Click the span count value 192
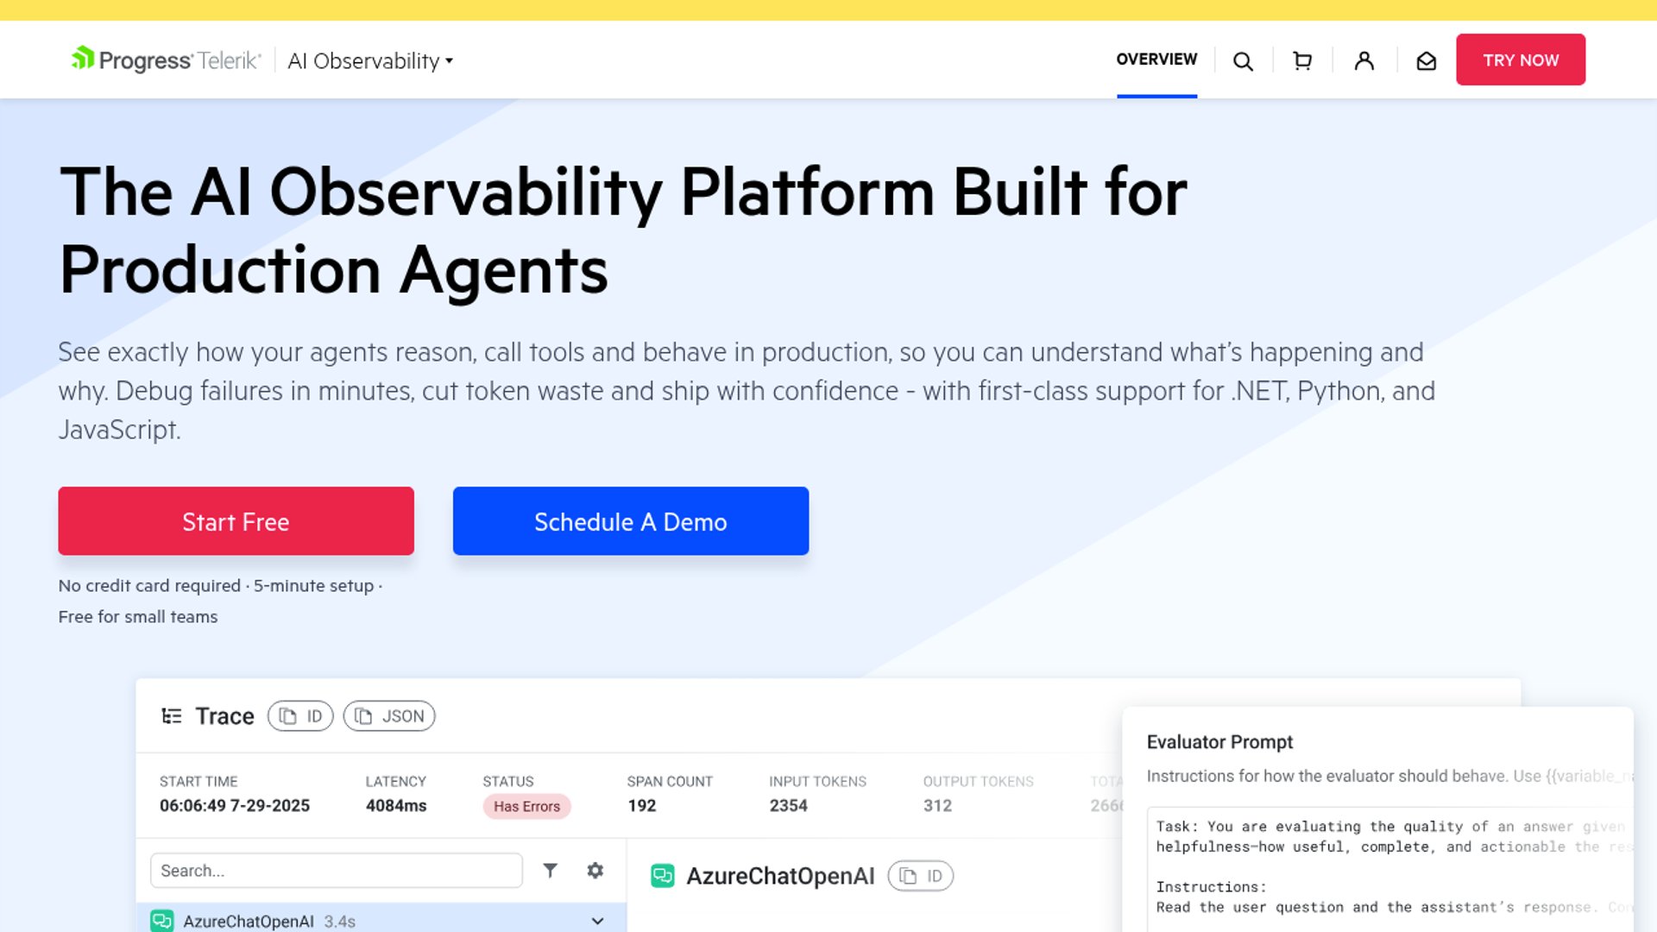Image resolution: width=1657 pixels, height=932 pixels. click(x=641, y=806)
